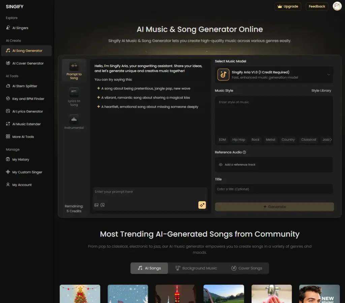Show more music style tags with arrow
Viewport: 345px width, 303px height.
331,139
